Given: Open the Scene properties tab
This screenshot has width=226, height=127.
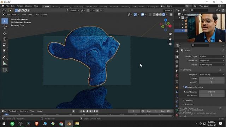Looking at the screenshot, I should pyautogui.click(x=177, y=71).
